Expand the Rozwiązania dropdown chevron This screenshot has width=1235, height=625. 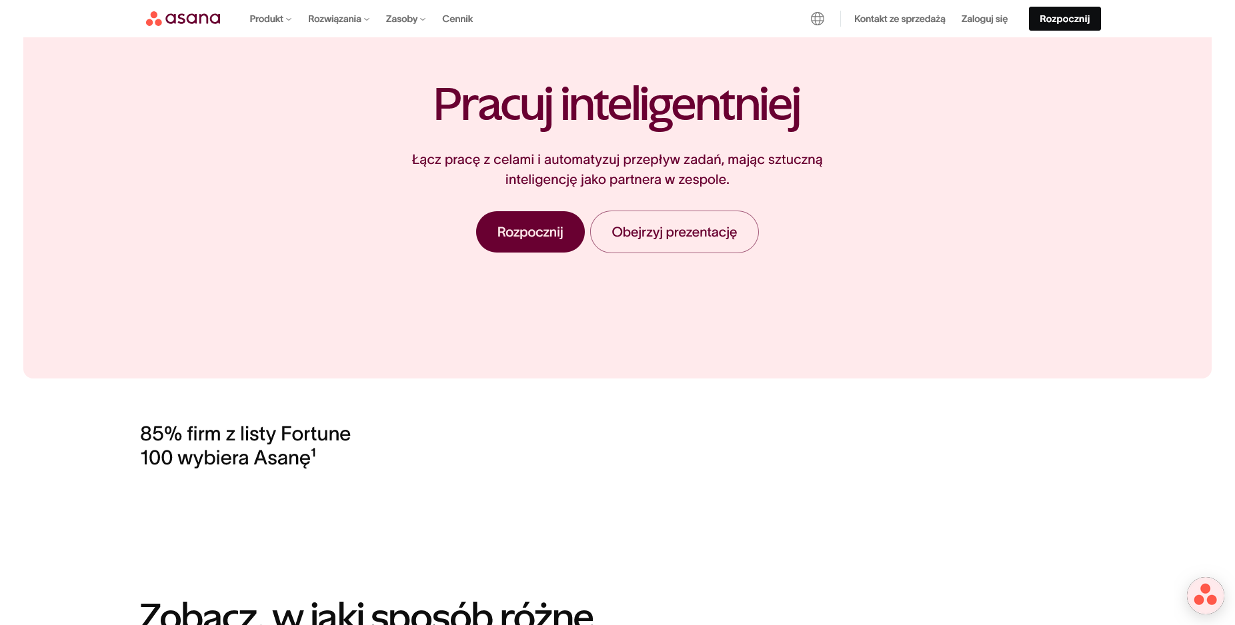367,19
